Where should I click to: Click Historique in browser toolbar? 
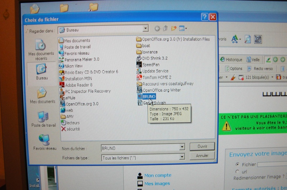[x=231, y=60]
